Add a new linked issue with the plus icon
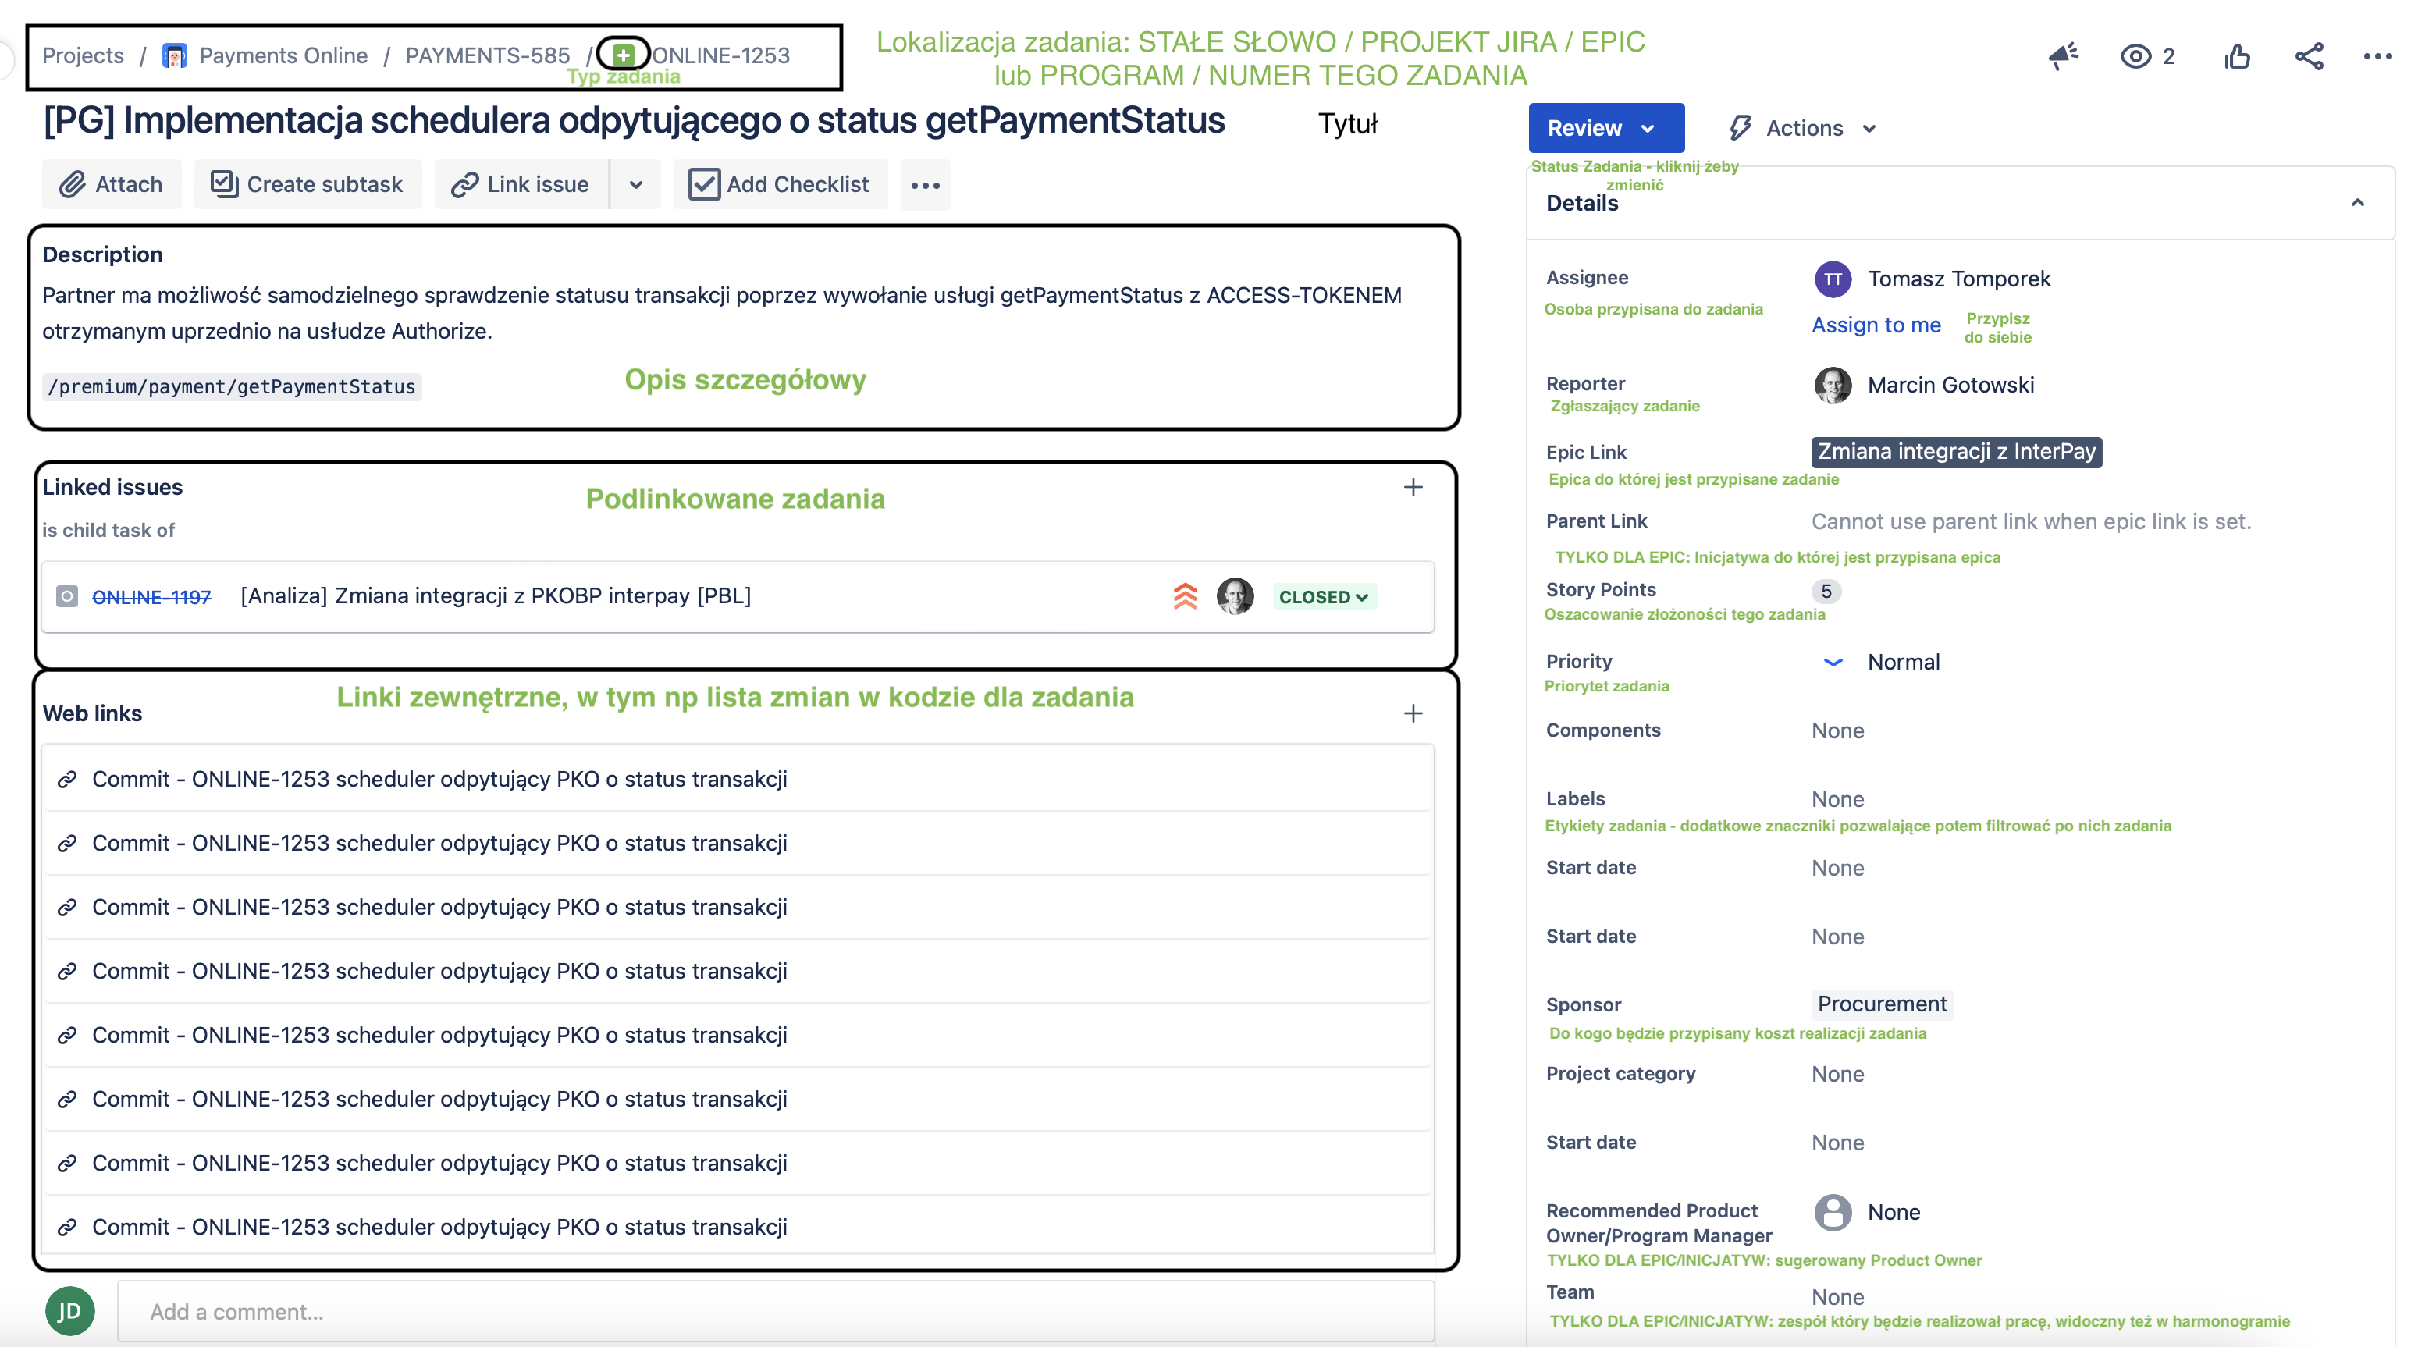The width and height of the screenshot is (2418, 1347). 1413,486
